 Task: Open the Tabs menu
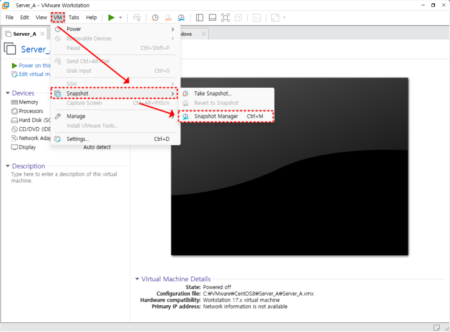click(74, 18)
